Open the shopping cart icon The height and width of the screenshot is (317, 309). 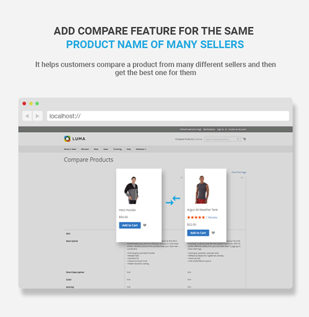(244, 139)
